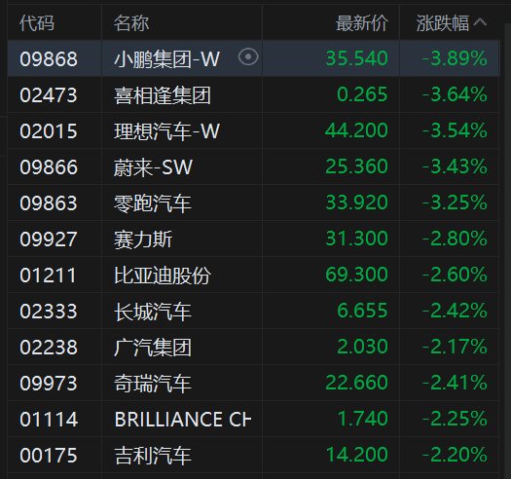Screen dimensions: 511x479
Task: Open 喜相逢集团 stock name
Action: click(163, 95)
